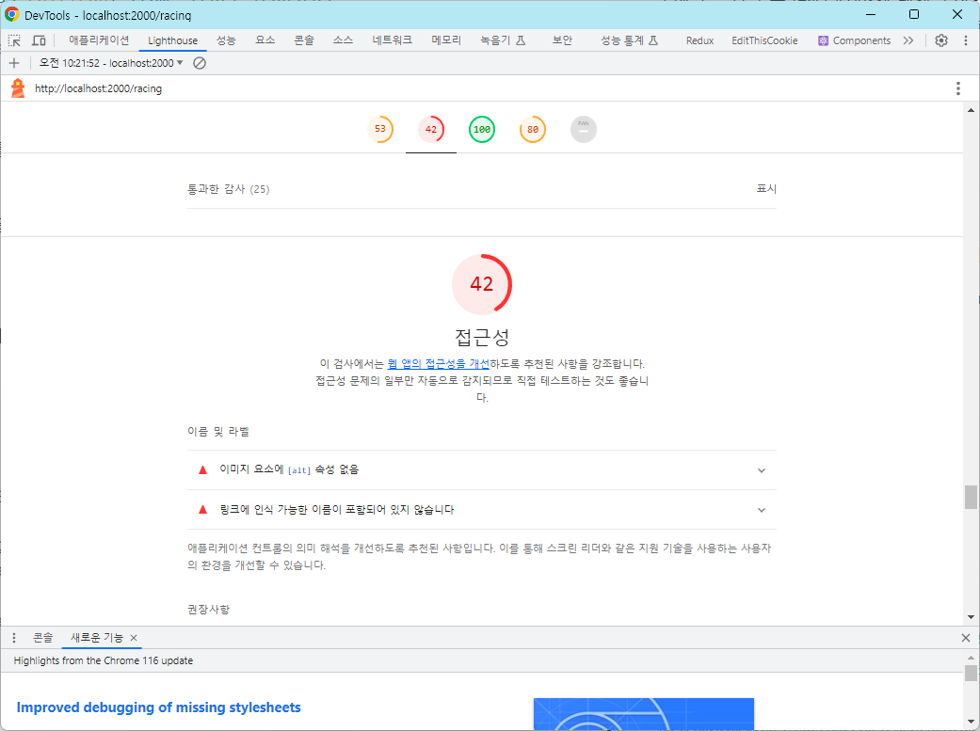
Task: Click the Lighthouse logo icon
Action: 18,88
